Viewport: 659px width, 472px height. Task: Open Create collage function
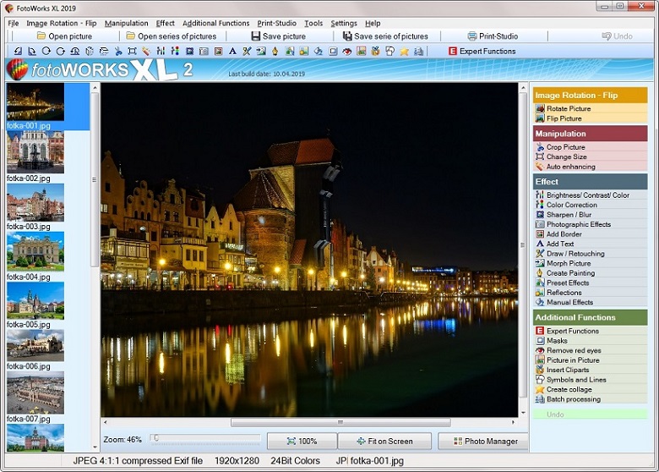click(x=569, y=390)
